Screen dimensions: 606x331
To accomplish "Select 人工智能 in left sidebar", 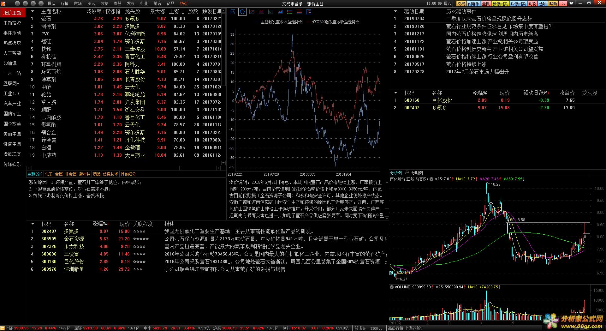I will click(12, 53).
